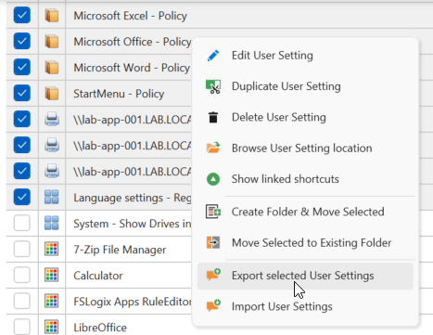Choose Delete User Setting menu entry
The width and height of the screenshot is (433, 335).
coord(305,117)
